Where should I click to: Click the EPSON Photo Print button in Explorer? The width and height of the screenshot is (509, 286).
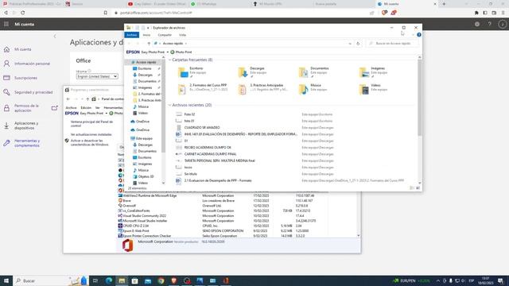click(x=181, y=52)
